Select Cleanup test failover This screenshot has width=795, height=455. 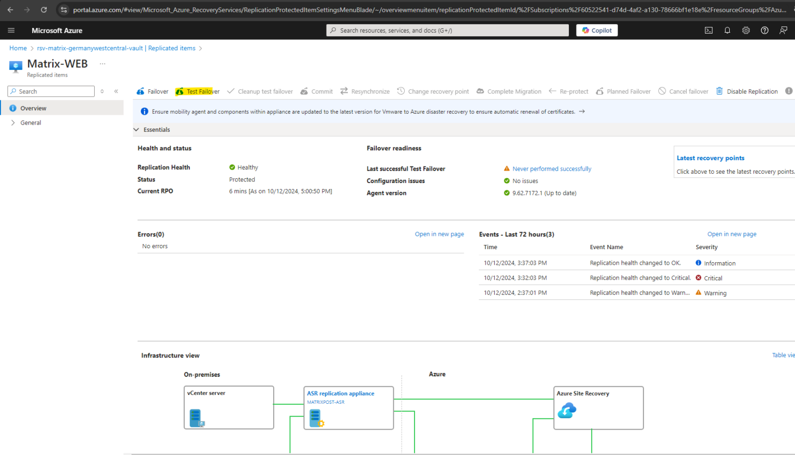click(x=264, y=91)
